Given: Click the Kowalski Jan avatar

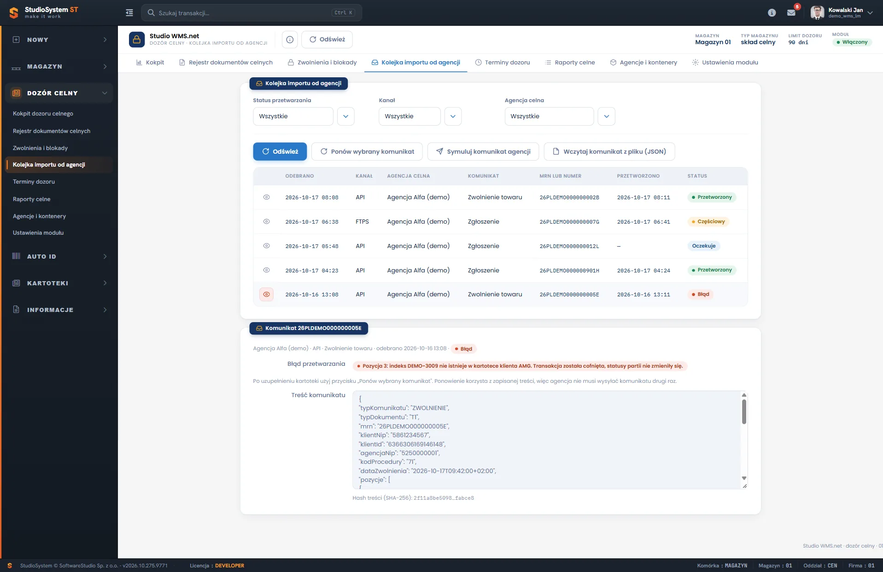Looking at the screenshot, I should pyautogui.click(x=817, y=13).
